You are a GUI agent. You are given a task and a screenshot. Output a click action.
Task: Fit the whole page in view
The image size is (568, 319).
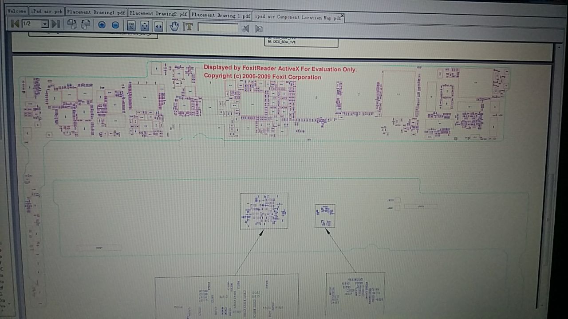click(x=145, y=26)
